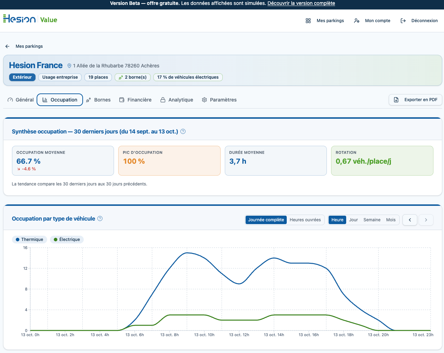Click help icon beside Synthèse occupation title
The height and width of the screenshot is (353, 444).
pos(183,131)
